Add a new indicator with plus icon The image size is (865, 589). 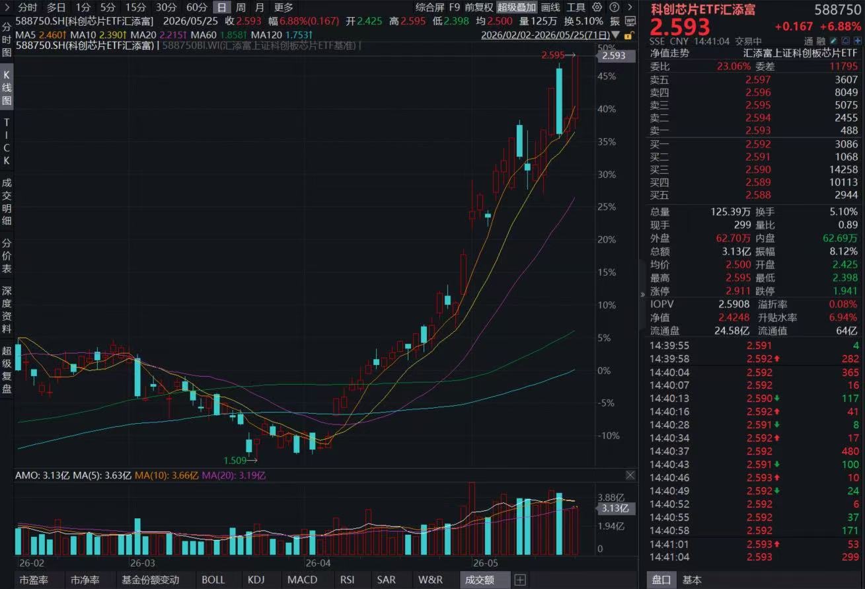tap(520, 580)
